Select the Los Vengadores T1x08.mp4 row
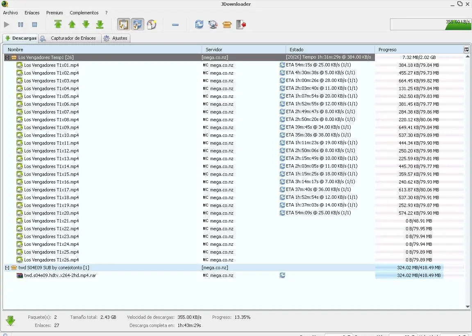Screen dimensions: 472x336 (x=234, y=120)
